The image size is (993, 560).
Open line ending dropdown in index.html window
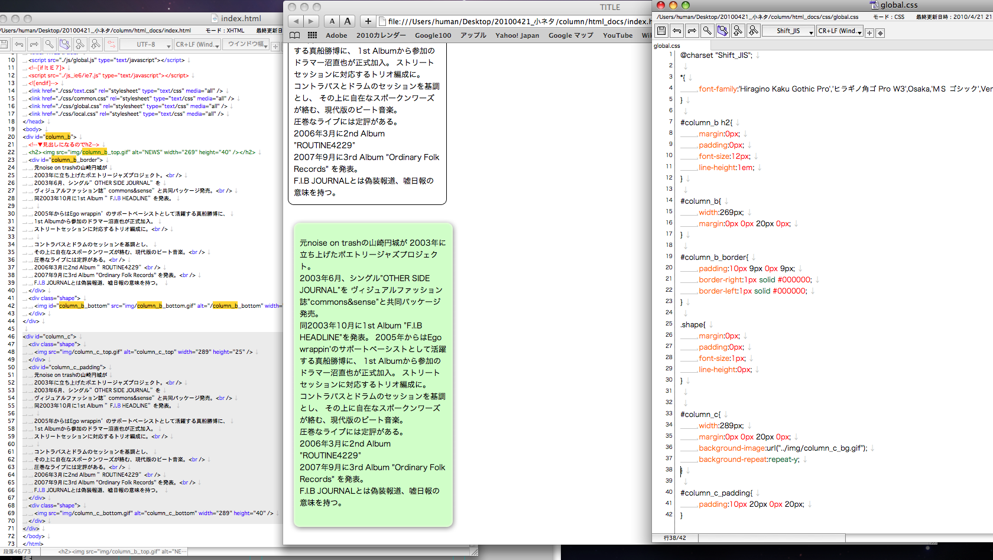tap(197, 44)
